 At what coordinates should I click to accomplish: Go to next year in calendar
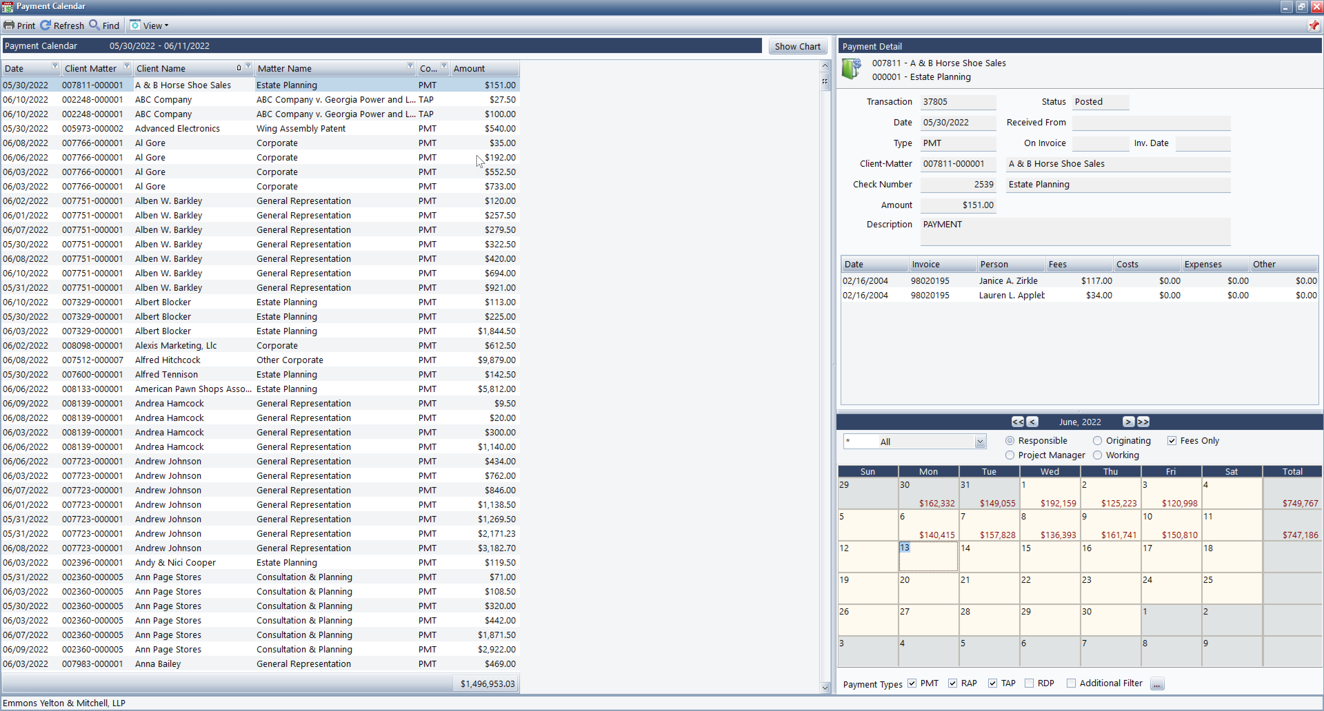(1143, 422)
